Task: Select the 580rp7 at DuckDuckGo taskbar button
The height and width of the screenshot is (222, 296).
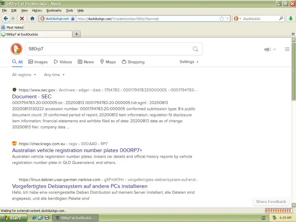Action: click(x=75, y=218)
